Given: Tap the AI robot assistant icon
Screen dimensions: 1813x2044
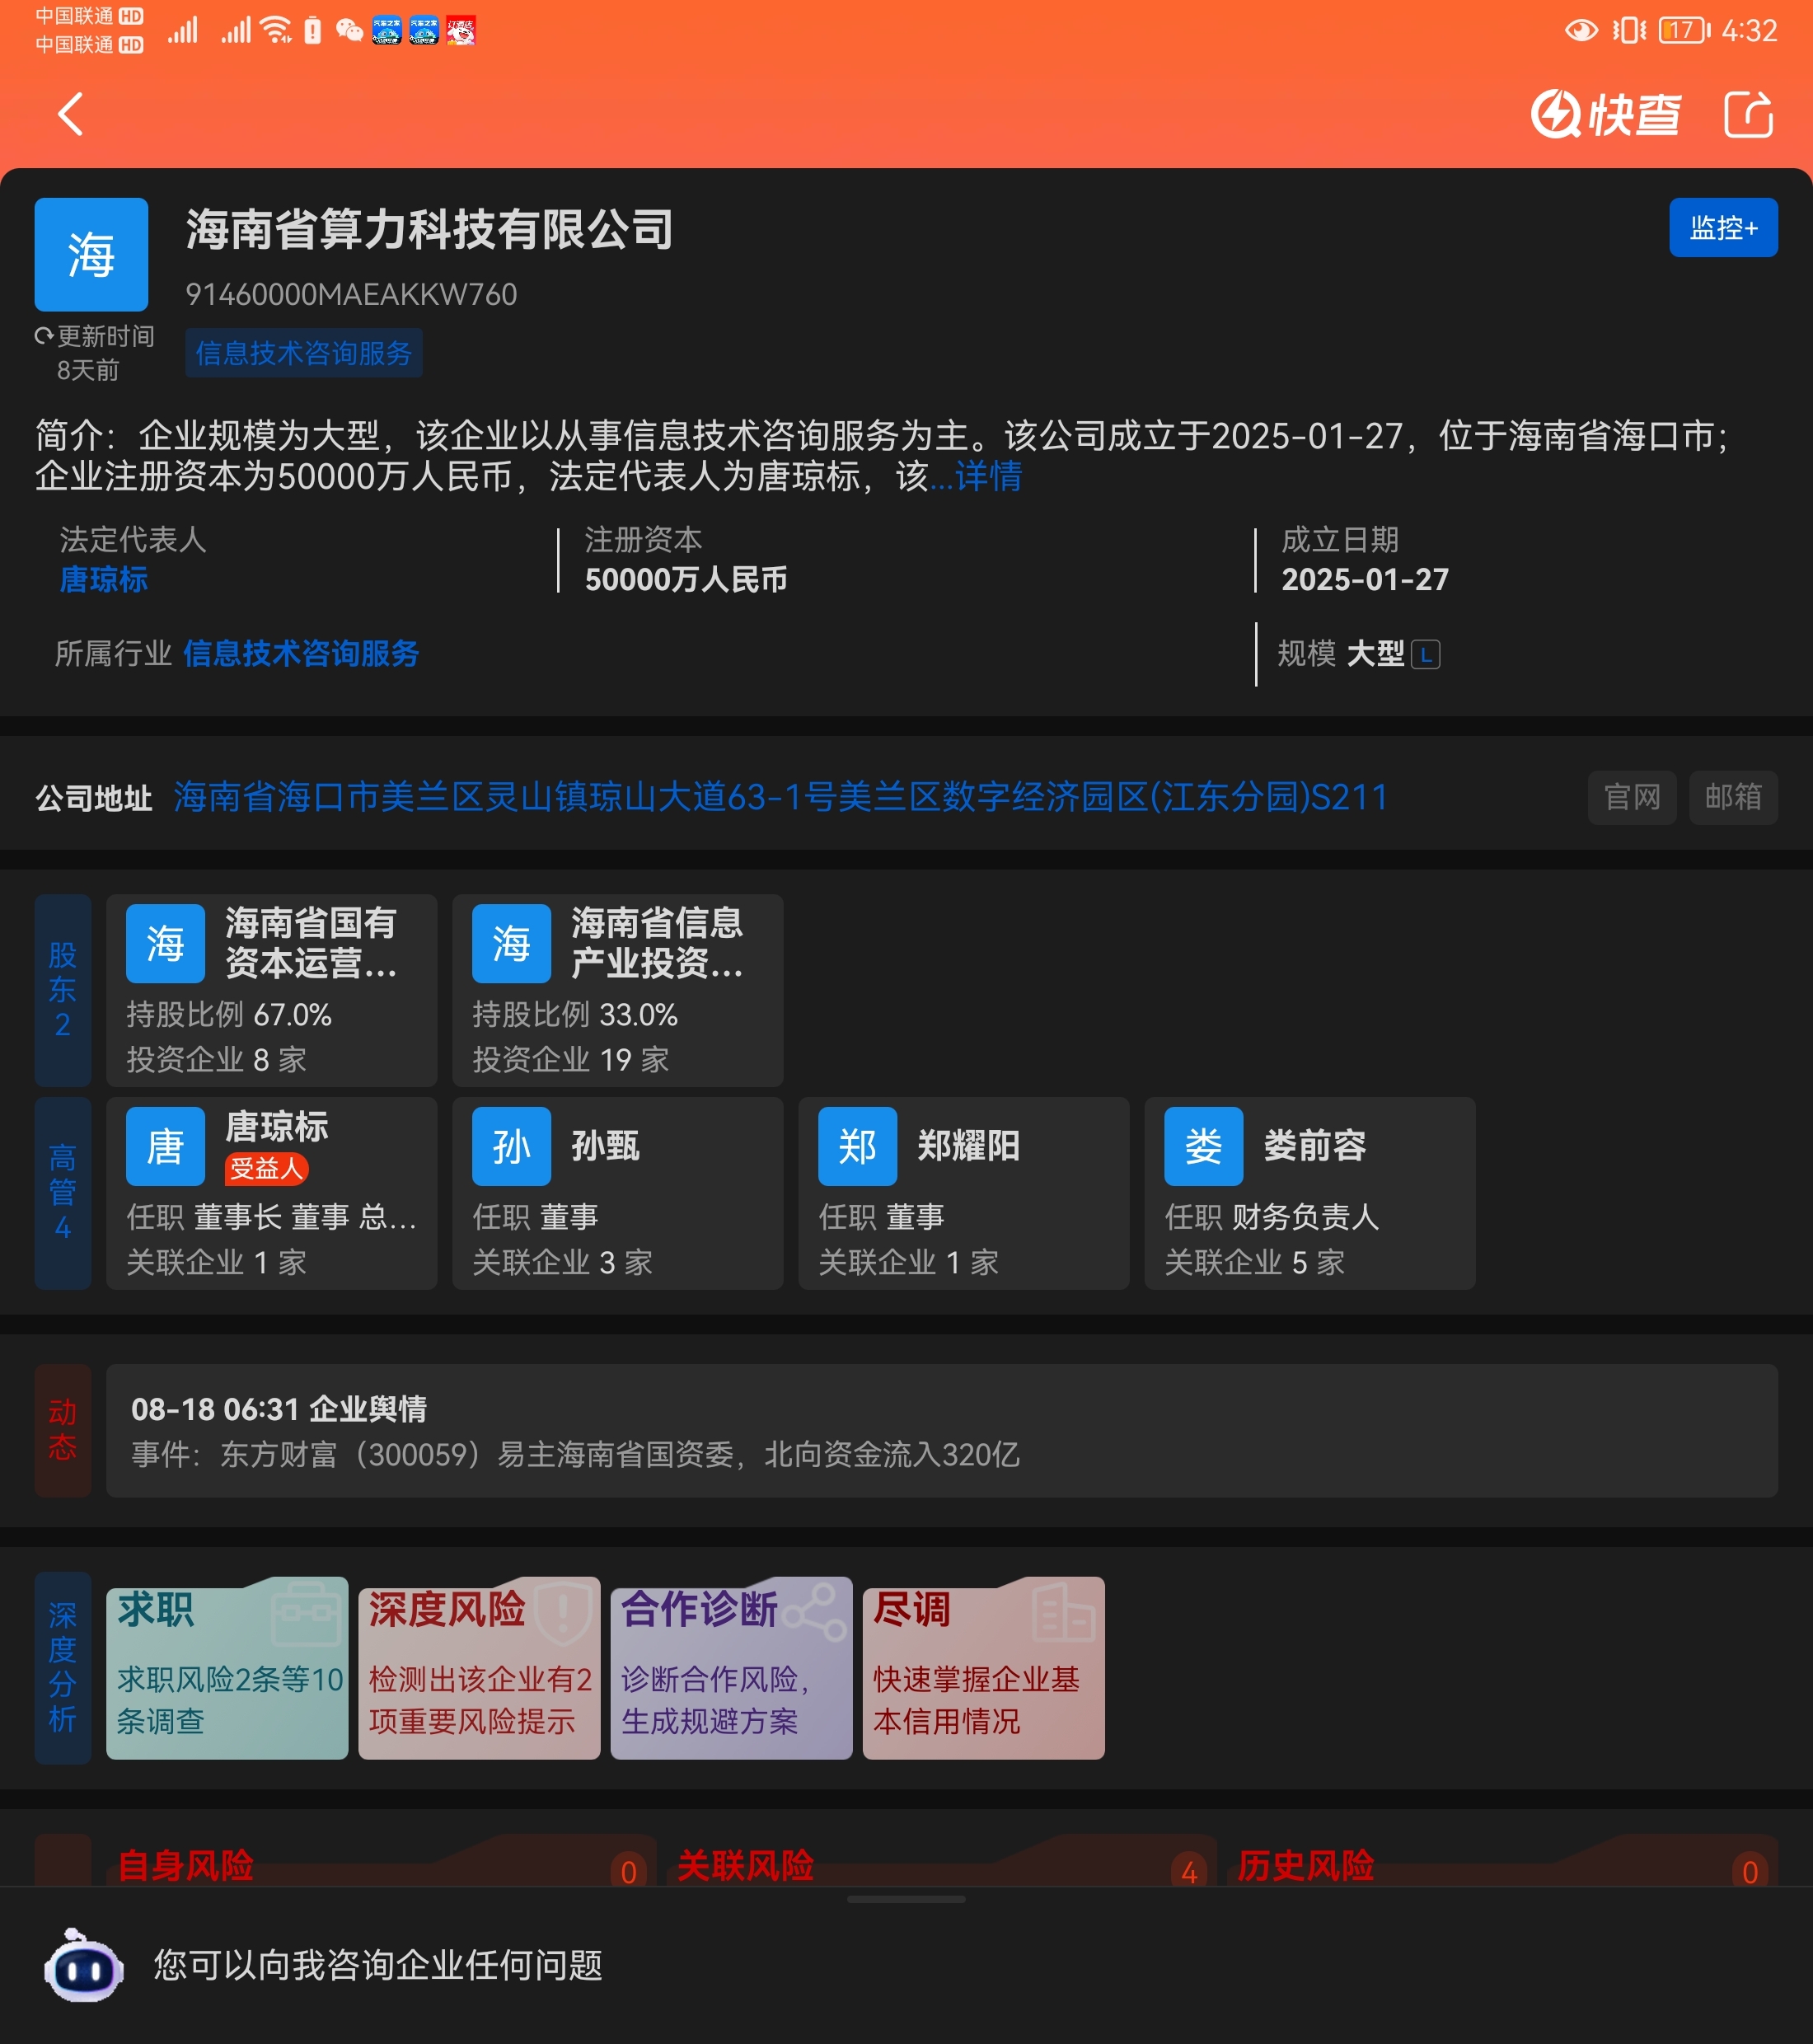Looking at the screenshot, I should [84, 1965].
